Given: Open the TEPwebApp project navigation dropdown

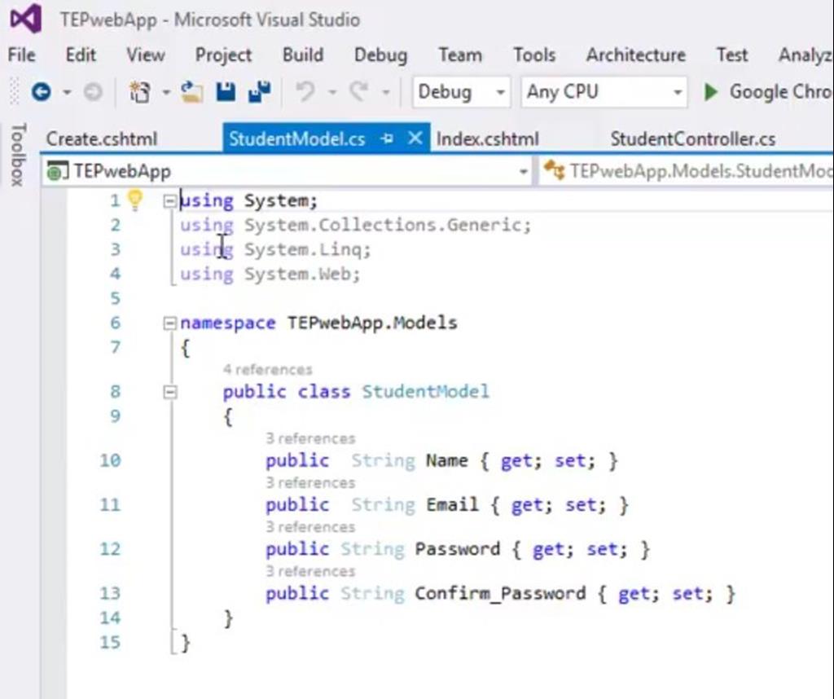Looking at the screenshot, I should click(x=525, y=171).
